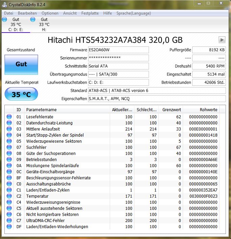Click status orb of Temperatur row
Viewport: 231px width, 239px height.
[9, 196]
